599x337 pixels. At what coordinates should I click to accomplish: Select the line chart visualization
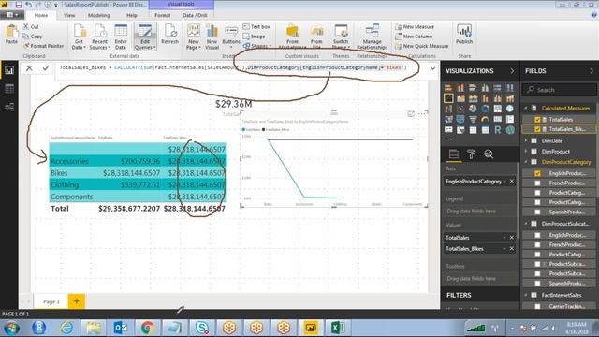(448, 98)
